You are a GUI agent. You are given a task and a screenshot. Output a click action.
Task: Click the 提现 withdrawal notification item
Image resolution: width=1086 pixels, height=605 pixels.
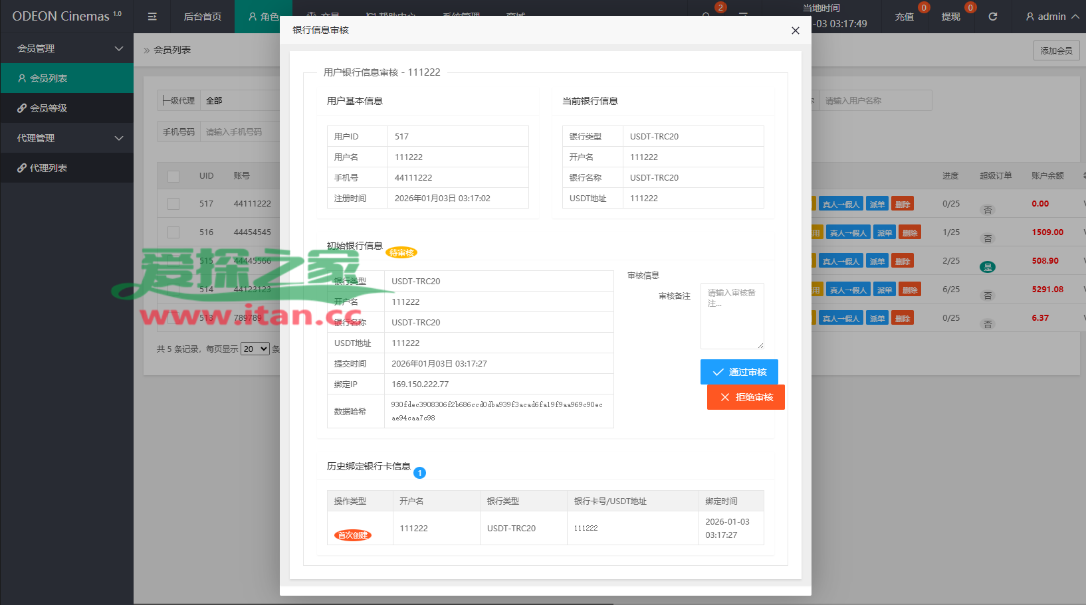point(951,17)
